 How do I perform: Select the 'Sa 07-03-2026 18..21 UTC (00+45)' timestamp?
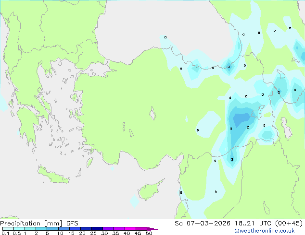pos(239,223)
